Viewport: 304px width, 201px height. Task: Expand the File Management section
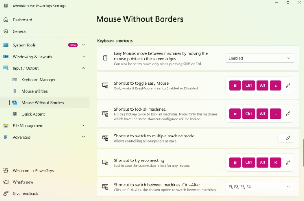[x=84, y=126]
